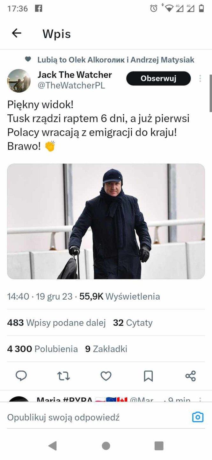Screen dimensions: 212x460
Task: Focus the Opublikuj swoją odpowiedź reply field
Action: pos(96,417)
